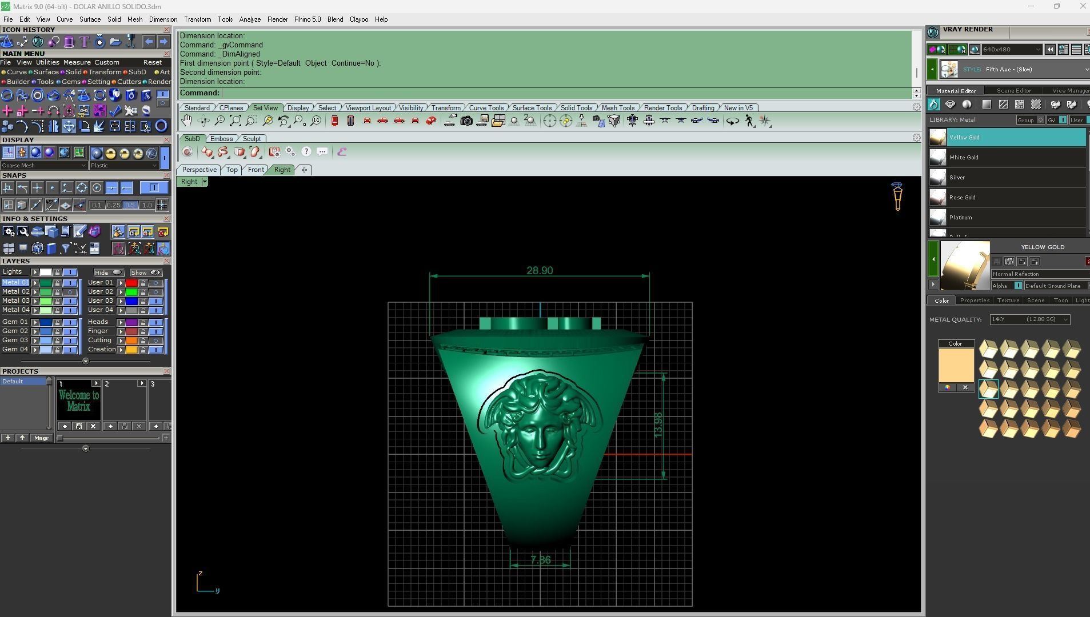Image resolution: width=1090 pixels, height=617 pixels.
Task: Click the red car perspective view icon
Action: pyautogui.click(x=431, y=121)
